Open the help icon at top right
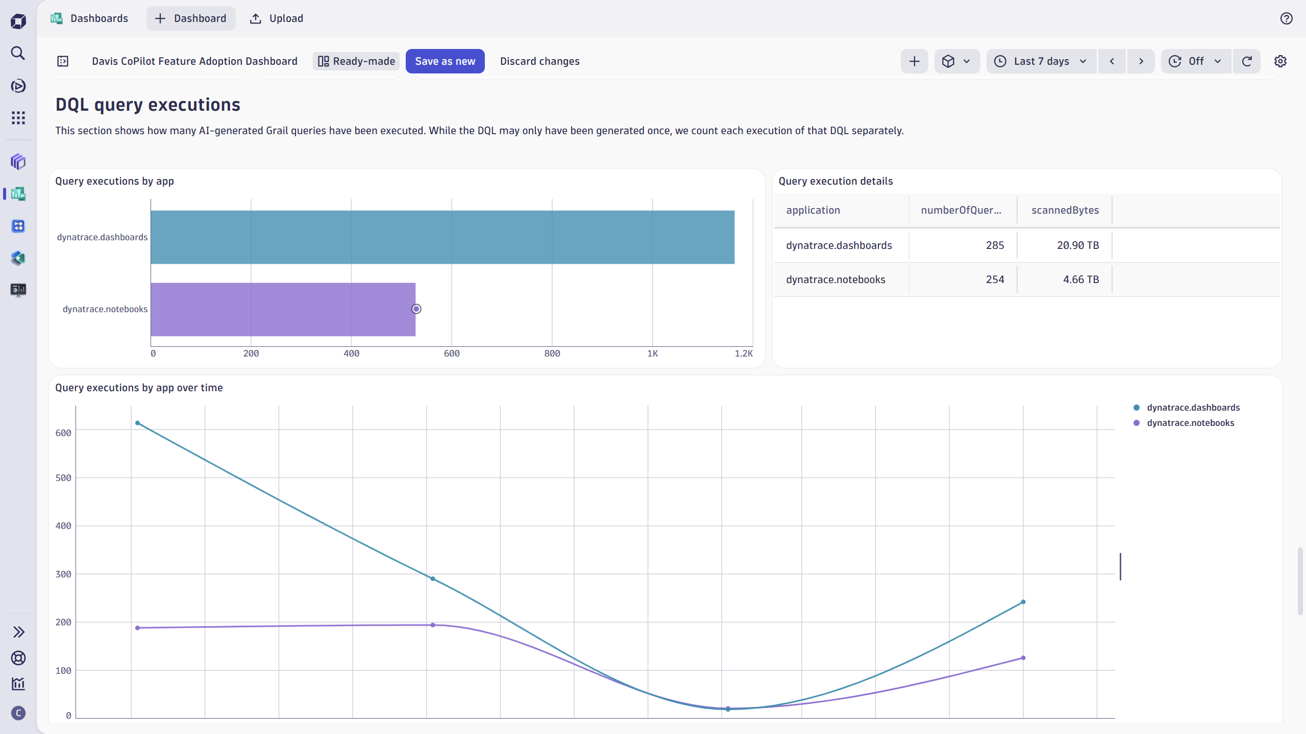1306x734 pixels. [x=1286, y=18]
